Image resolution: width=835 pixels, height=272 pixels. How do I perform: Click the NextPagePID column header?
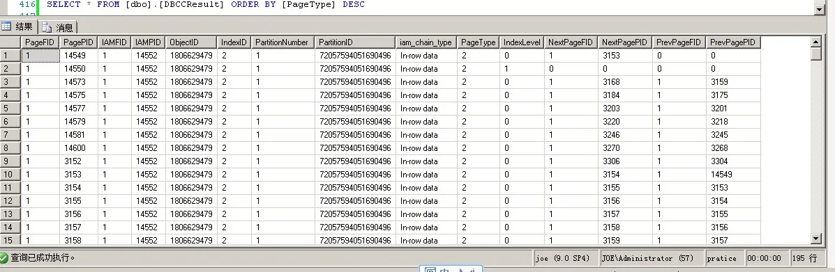coord(625,42)
